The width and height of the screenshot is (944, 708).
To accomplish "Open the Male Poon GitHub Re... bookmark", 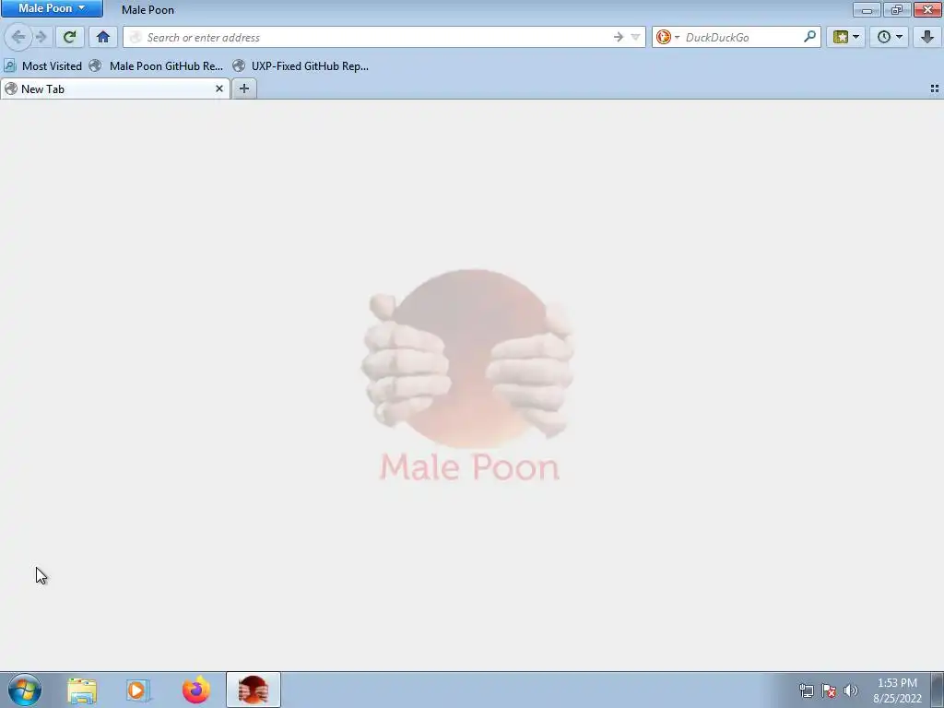I will [157, 66].
